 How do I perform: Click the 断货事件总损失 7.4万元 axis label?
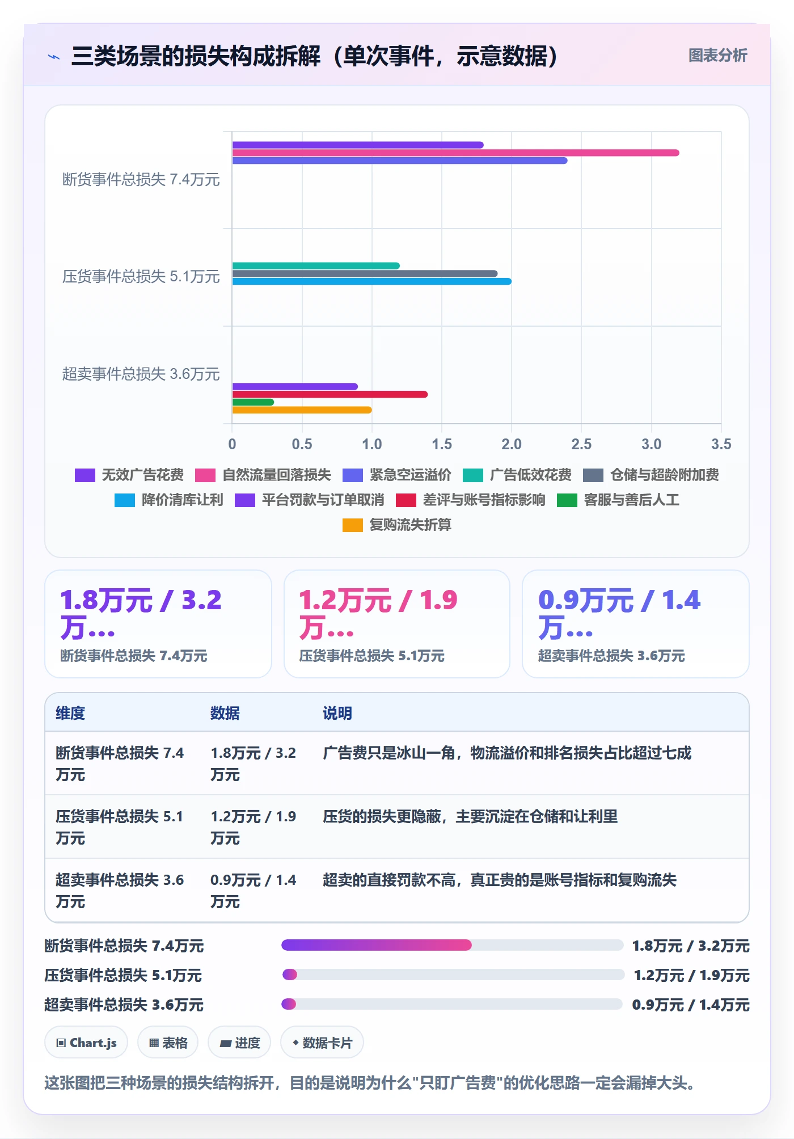pos(141,180)
